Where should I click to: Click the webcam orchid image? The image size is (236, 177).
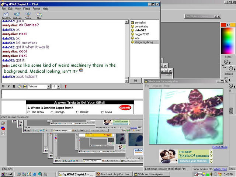pyautogui.click(x=186, y=117)
